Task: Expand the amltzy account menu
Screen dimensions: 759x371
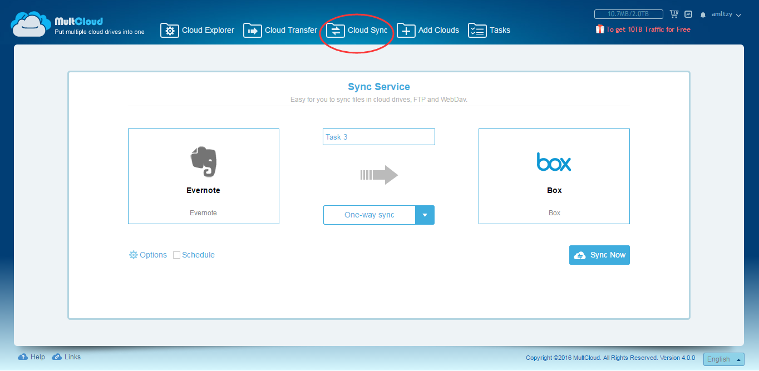Action: pyautogui.click(x=726, y=14)
